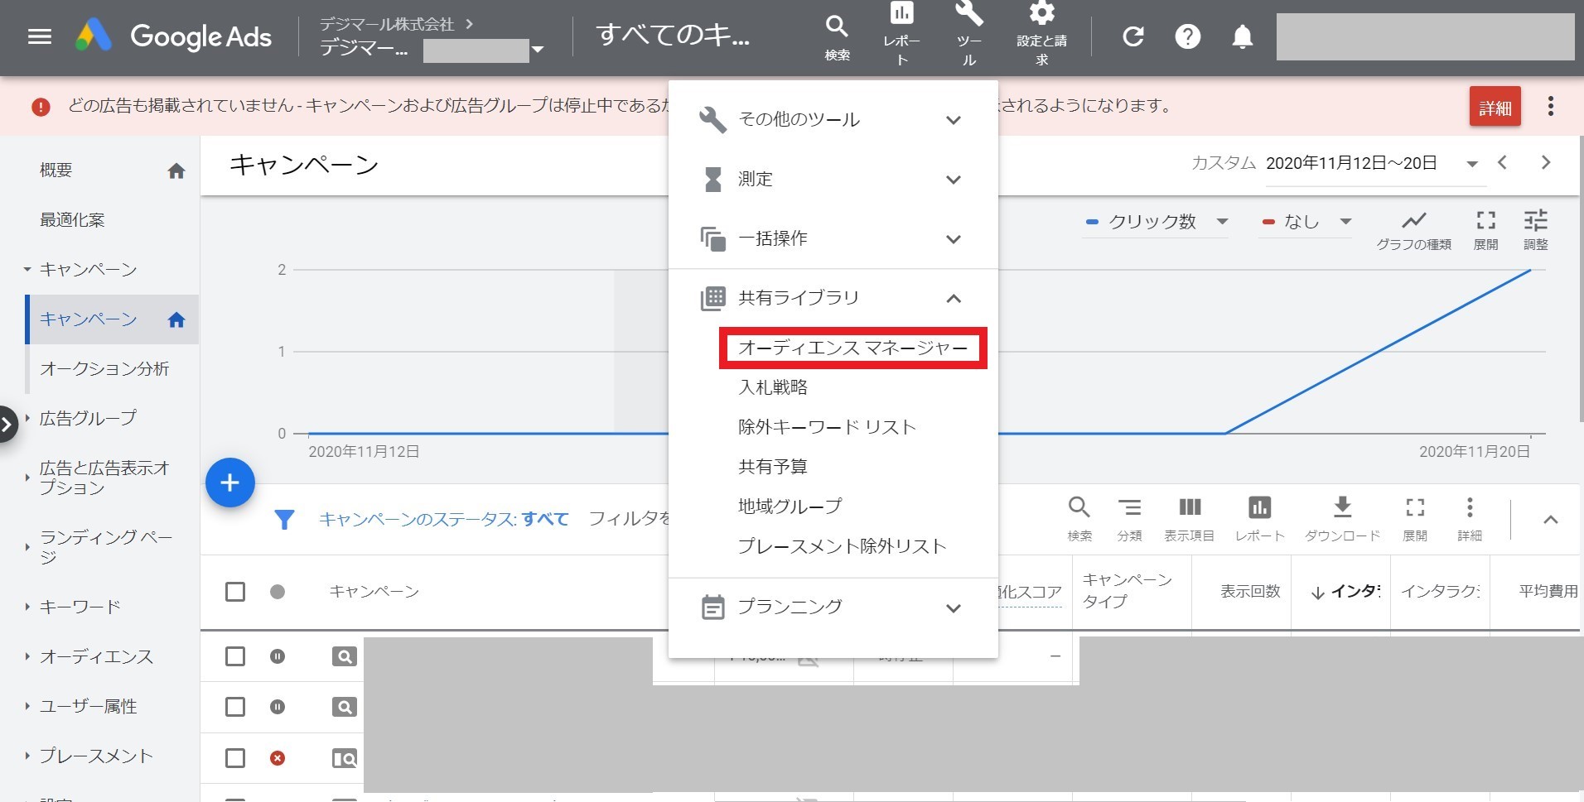Check the first campaign row checkbox

235,656
